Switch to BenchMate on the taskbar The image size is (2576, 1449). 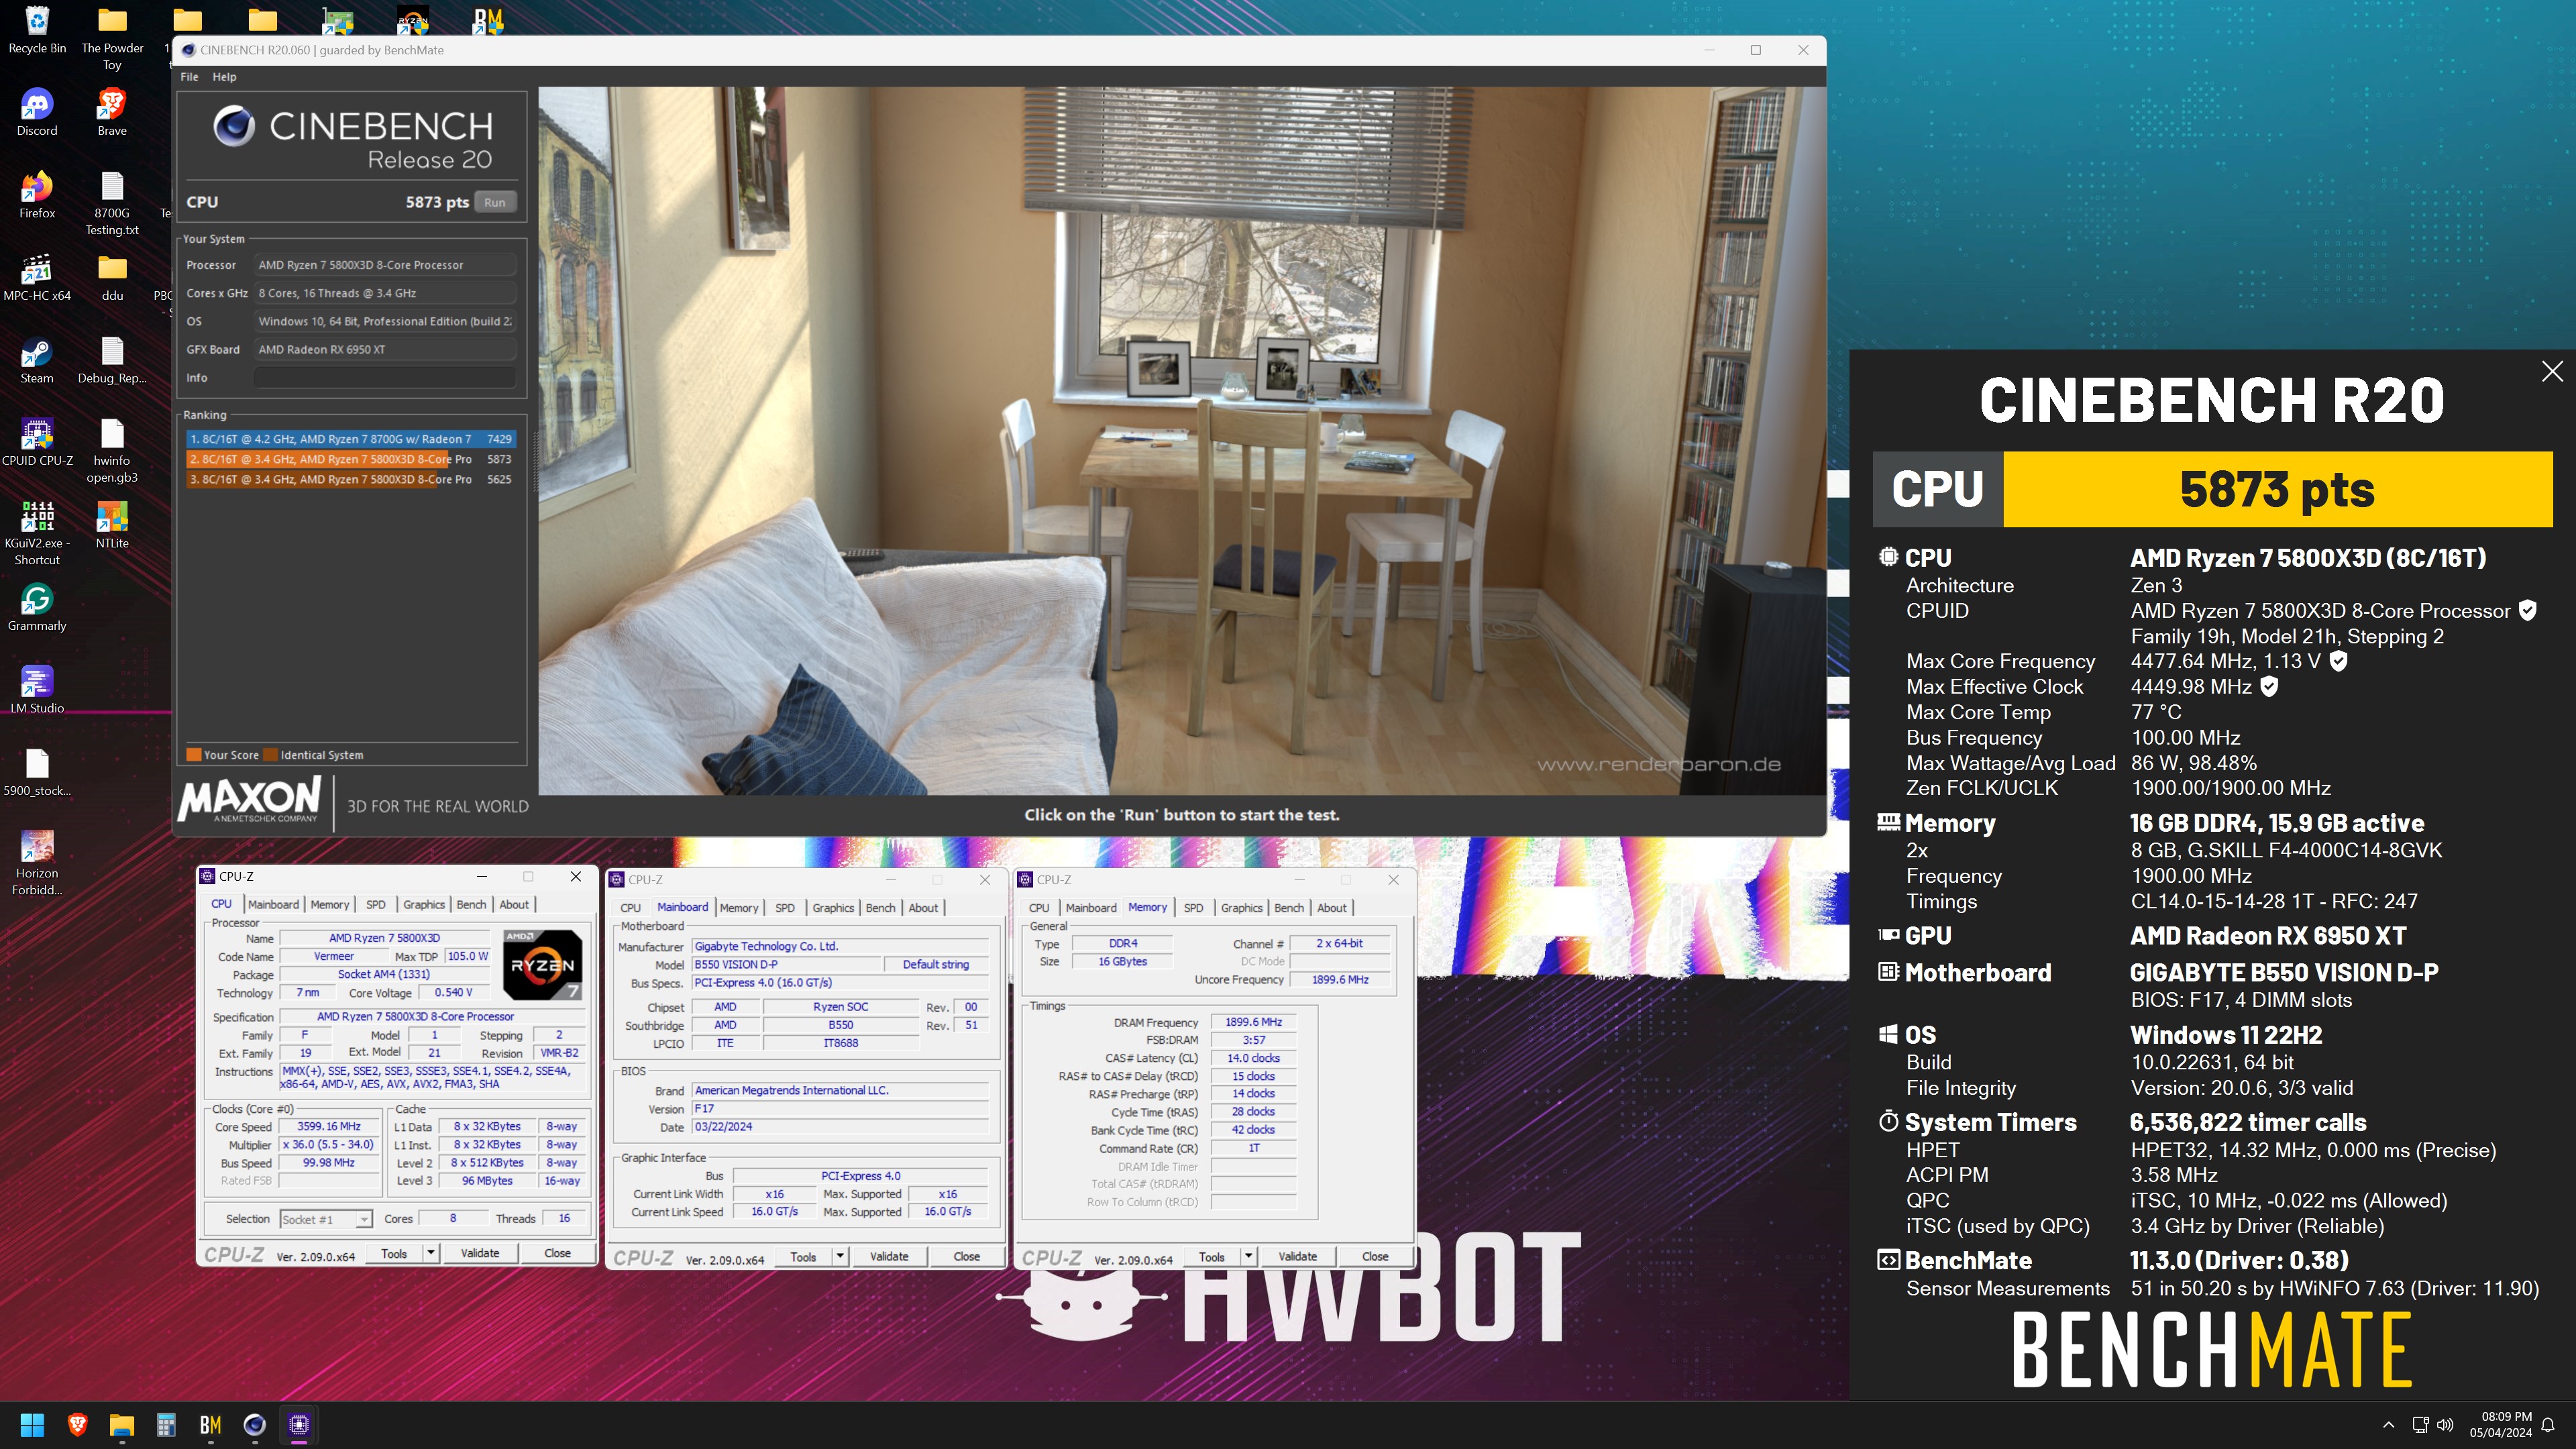[210, 1425]
